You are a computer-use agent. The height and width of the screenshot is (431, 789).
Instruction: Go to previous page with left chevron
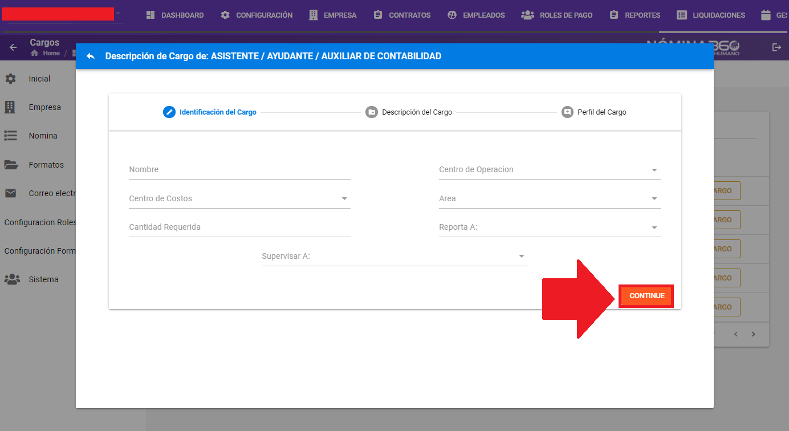coord(736,334)
